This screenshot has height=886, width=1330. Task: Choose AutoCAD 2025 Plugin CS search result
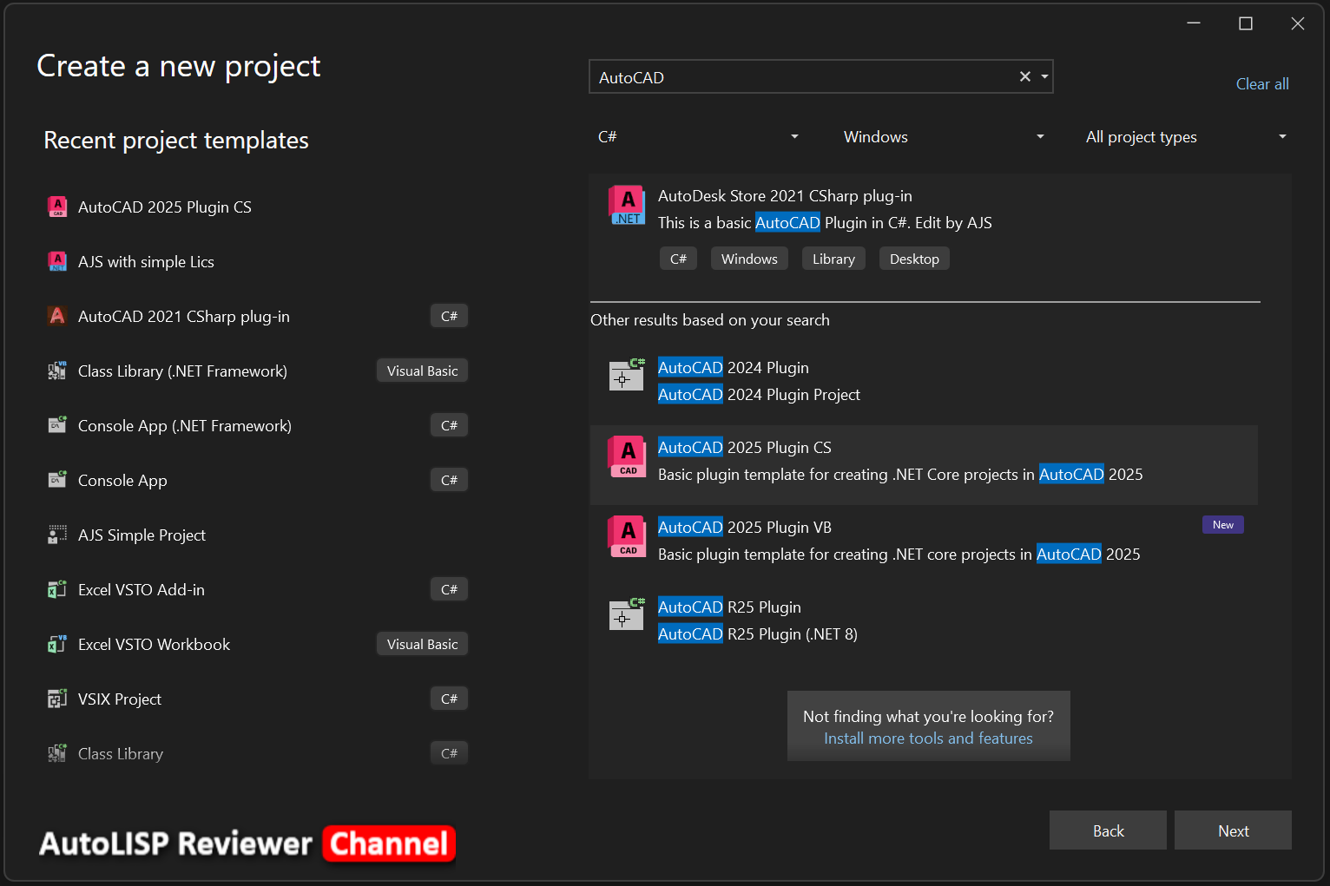[x=925, y=464]
